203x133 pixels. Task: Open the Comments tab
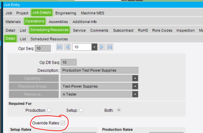click(99, 30)
